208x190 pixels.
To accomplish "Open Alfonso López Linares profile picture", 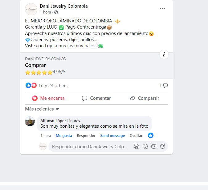I will [x=30, y=121].
